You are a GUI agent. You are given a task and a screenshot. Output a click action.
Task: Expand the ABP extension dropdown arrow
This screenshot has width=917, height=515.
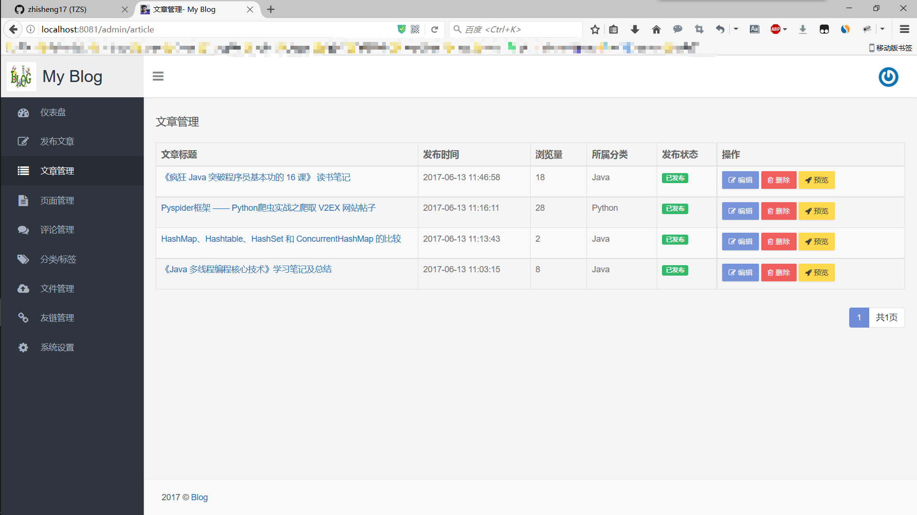785,30
